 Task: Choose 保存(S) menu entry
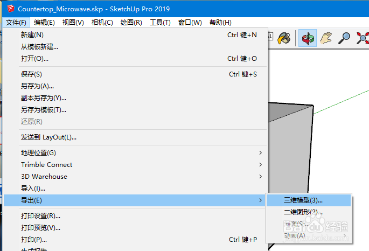point(135,74)
